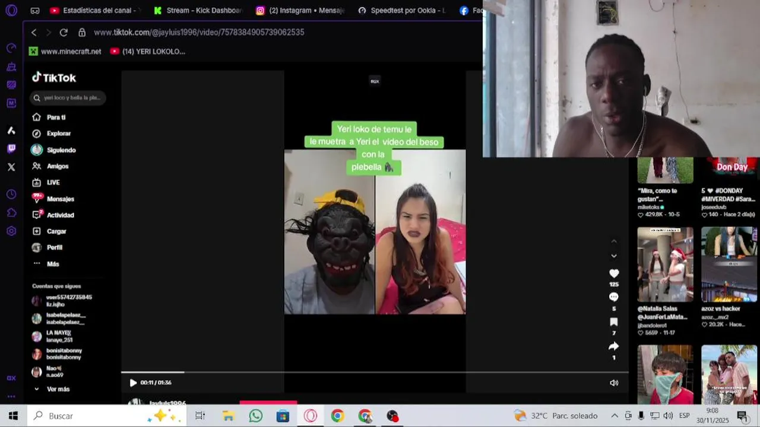Open Opera GX logo menu
The width and height of the screenshot is (760, 427).
[x=11, y=10]
